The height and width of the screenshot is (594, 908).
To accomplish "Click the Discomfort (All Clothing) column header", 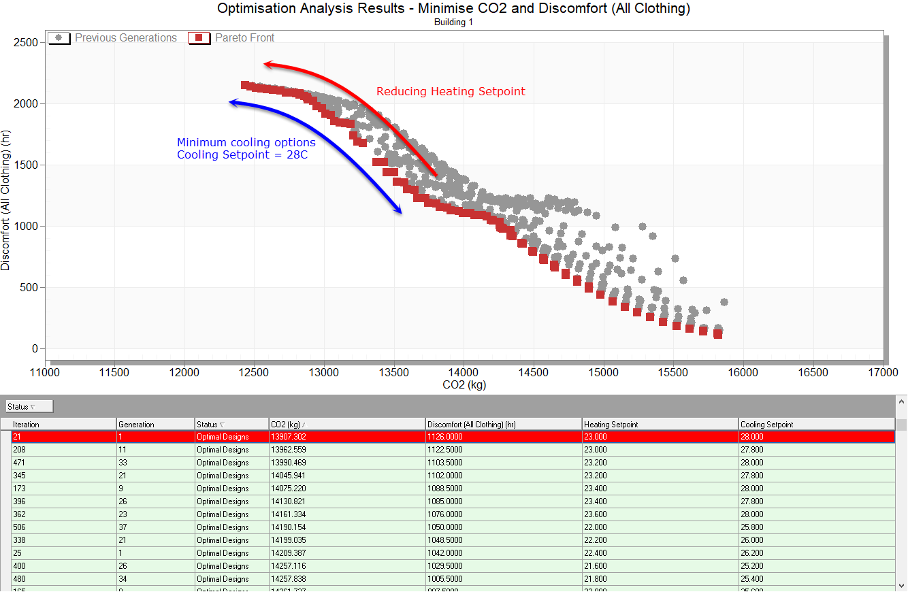I will coord(504,425).
